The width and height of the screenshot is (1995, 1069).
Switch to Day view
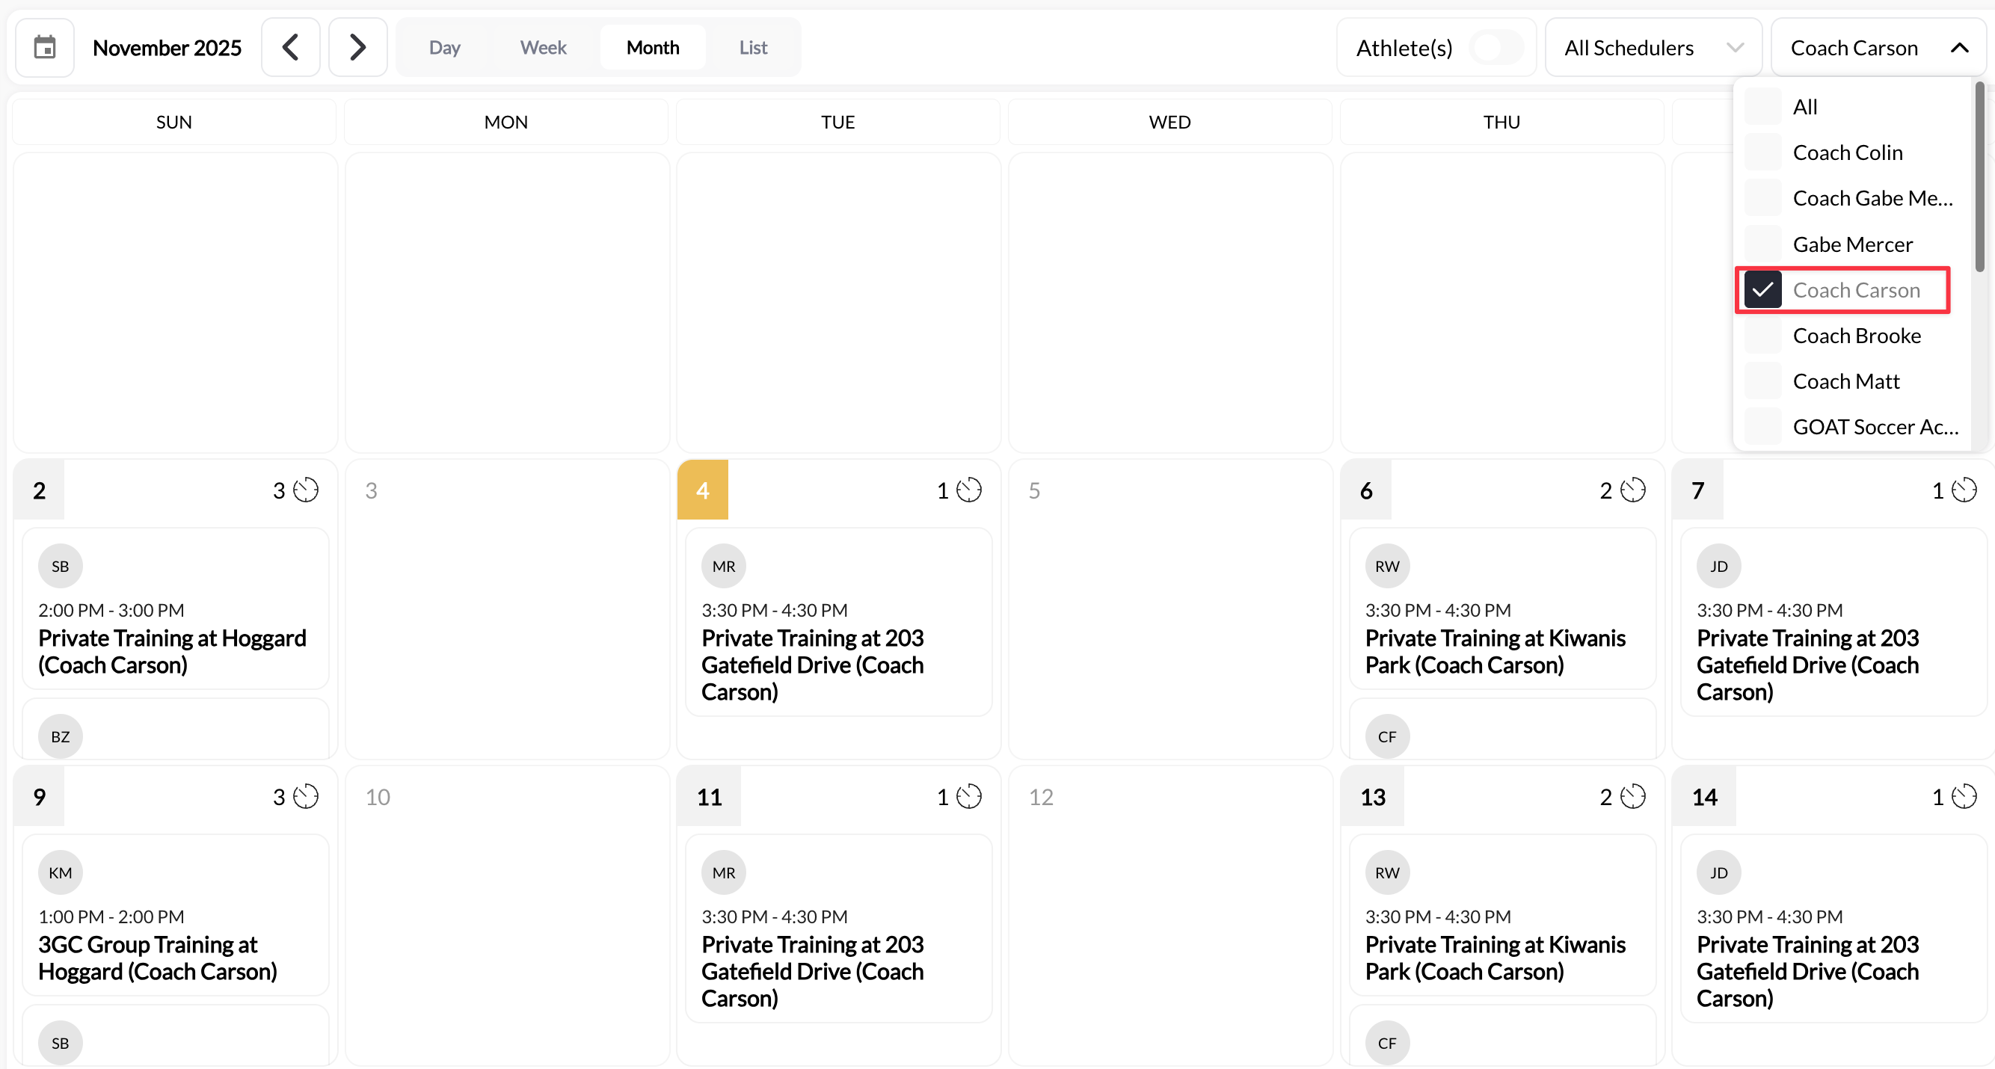444,47
